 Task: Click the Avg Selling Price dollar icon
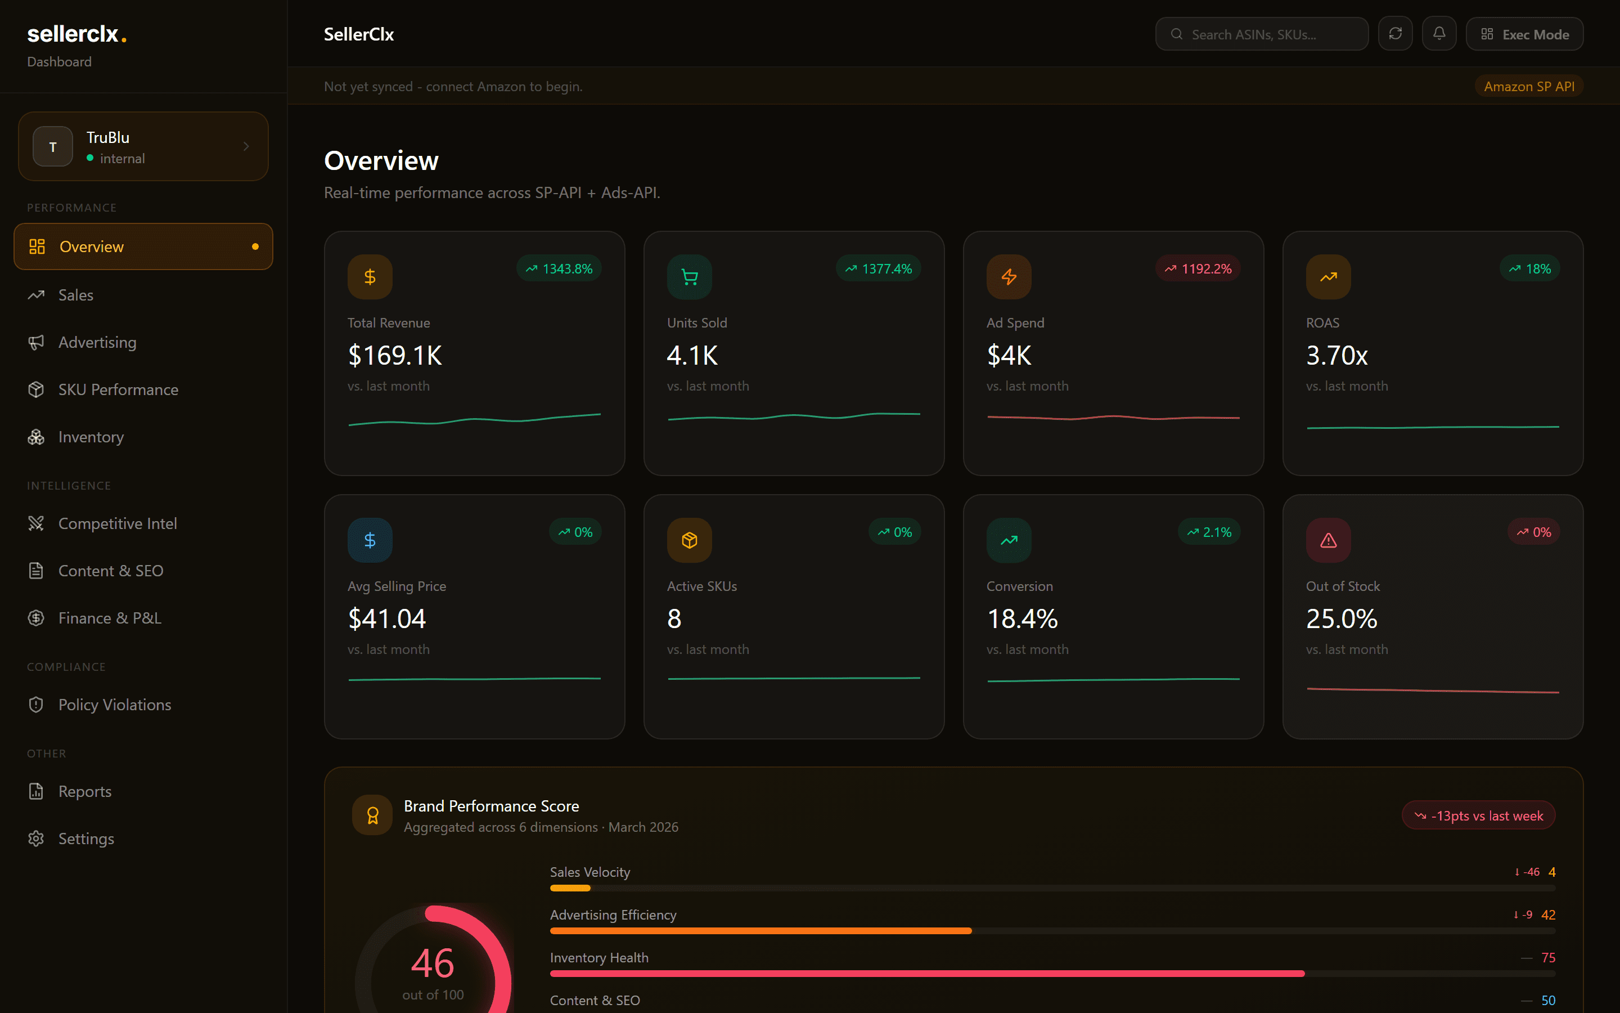pyautogui.click(x=370, y=540)
